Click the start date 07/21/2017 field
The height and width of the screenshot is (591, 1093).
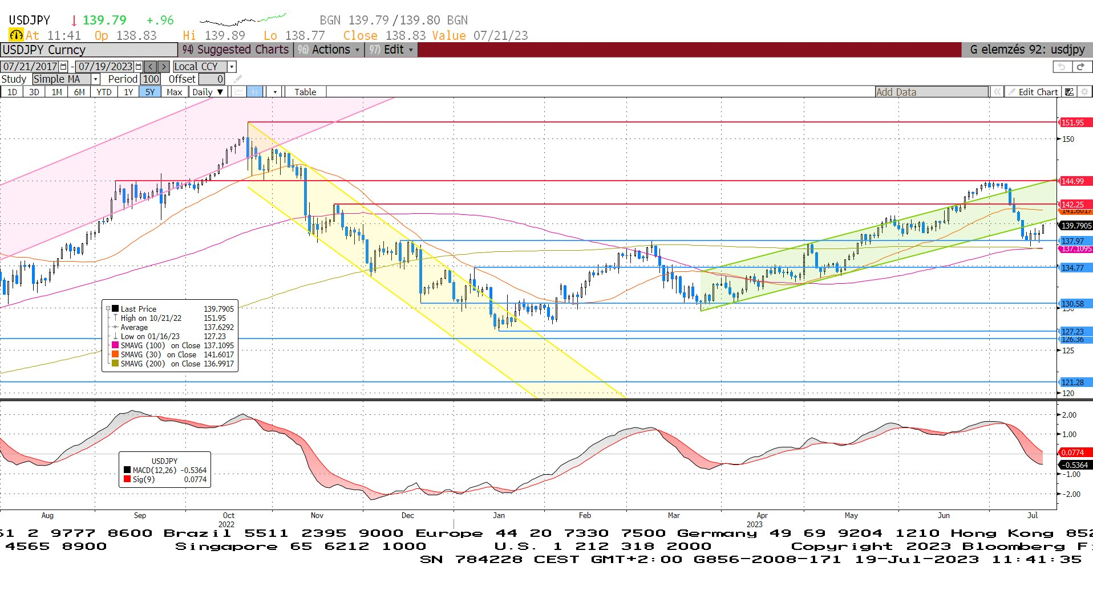30,67
